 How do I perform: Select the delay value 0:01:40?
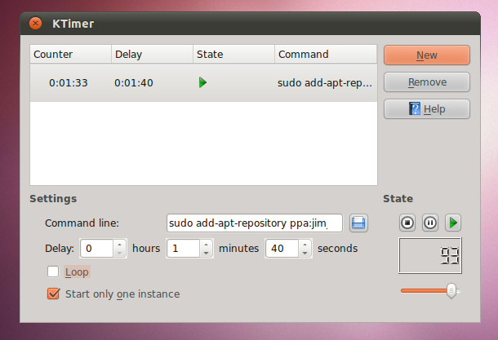(133, 83)
